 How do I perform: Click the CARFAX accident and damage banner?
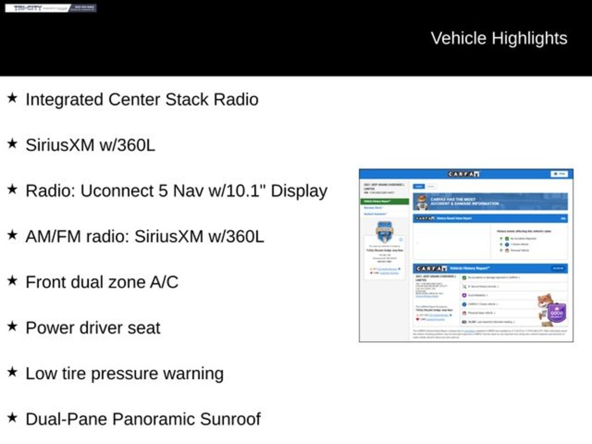[490, 201]
